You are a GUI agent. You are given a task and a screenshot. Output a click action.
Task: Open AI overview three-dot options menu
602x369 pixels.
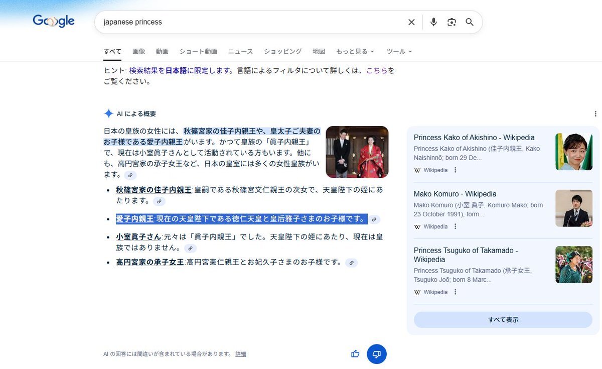click(x=595, y=114)
